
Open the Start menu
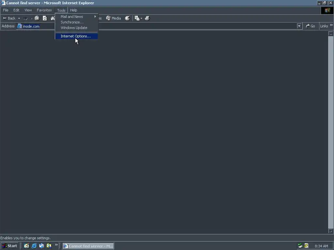tap(9, 246)
